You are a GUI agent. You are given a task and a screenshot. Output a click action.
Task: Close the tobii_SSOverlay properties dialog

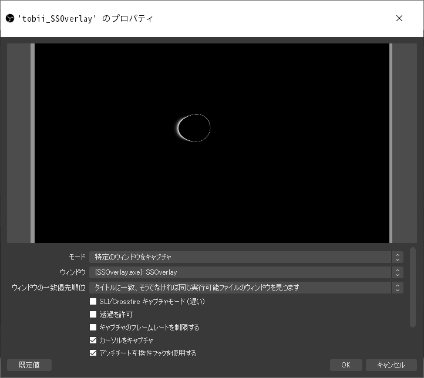coord(399,18)
